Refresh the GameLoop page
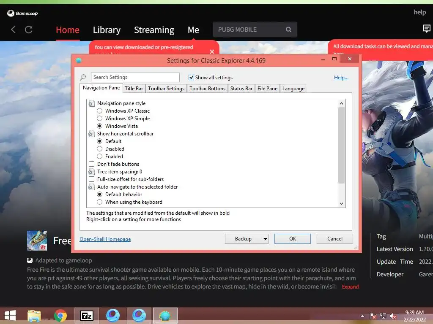433x324 pixels. pos(29,30)
